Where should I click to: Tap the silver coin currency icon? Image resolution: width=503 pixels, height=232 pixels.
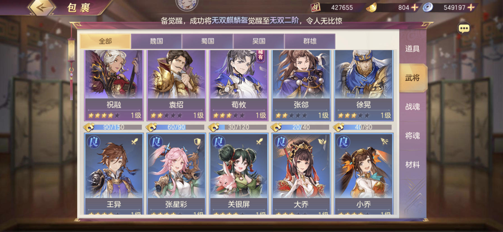[428, 8]
